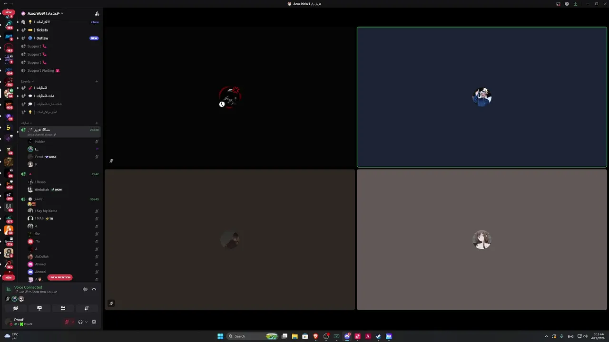
Task: Focus the muted red-avatar video tile
Action: 230,97
